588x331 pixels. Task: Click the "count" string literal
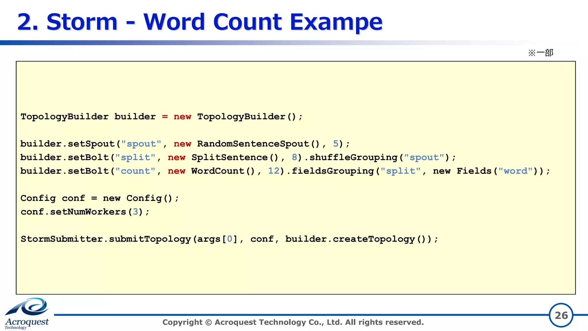[135, 171]
